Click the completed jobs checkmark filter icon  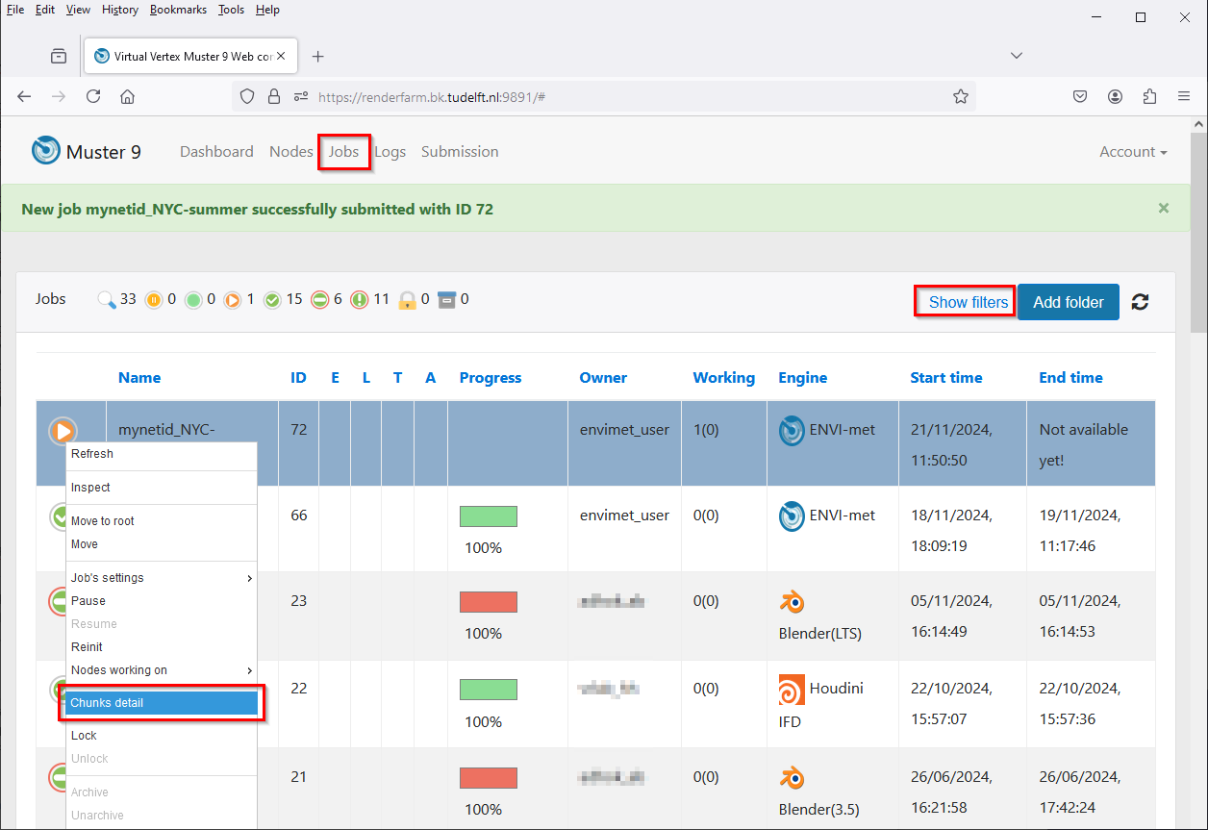point(273,298)
